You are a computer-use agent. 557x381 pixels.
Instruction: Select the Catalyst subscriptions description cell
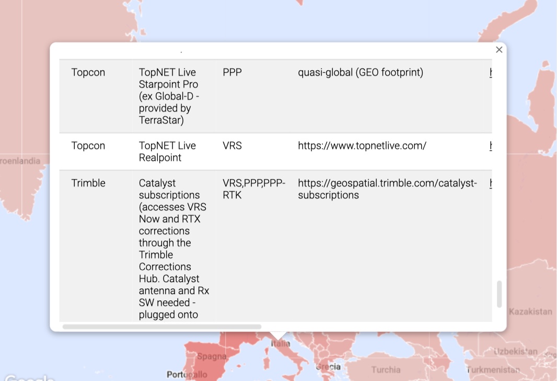pos(174,249)
